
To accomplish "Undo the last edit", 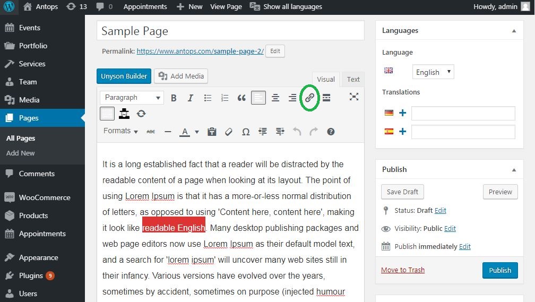I will 297,132.
